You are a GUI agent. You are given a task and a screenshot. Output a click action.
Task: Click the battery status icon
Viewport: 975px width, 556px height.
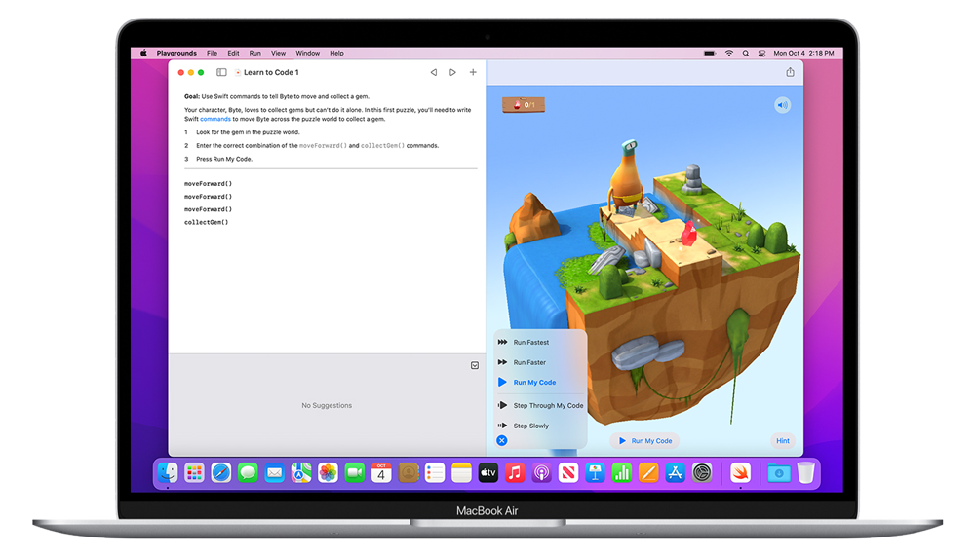(x=710, y=53)
